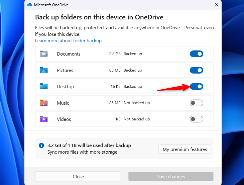This screenshot has height=185, width=244.
Task: Open My premium features
Action: [x=185, y=149]
